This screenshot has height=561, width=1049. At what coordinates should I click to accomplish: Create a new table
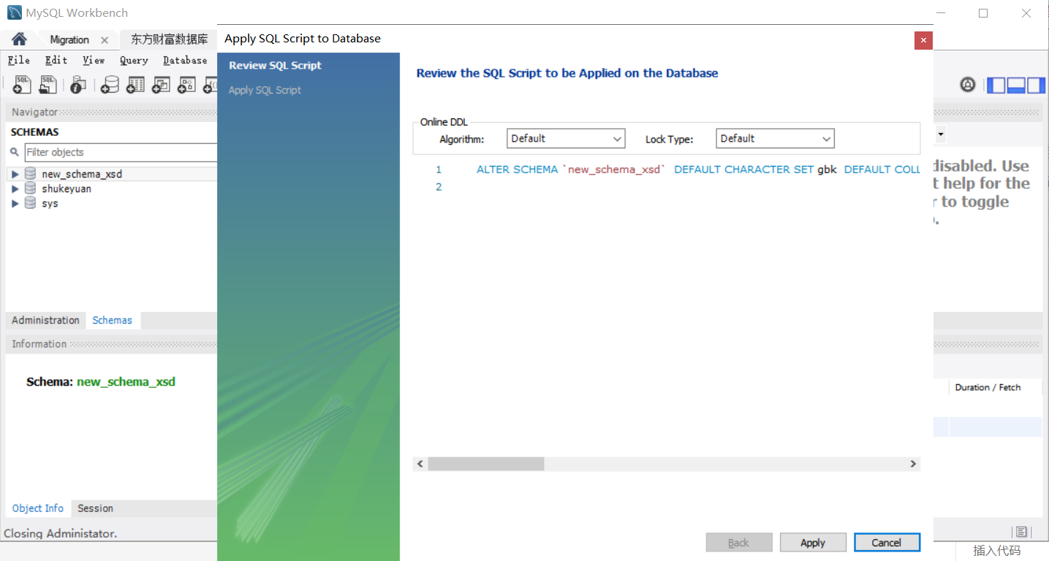pyautogui.click(x=135, y=85)
